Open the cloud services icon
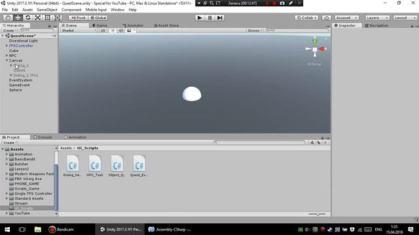419x235 pixels. (326, 18)
